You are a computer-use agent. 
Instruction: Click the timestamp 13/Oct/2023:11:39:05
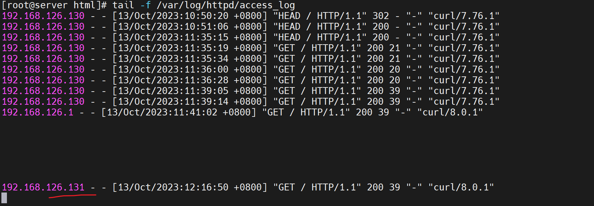point(173,91)
